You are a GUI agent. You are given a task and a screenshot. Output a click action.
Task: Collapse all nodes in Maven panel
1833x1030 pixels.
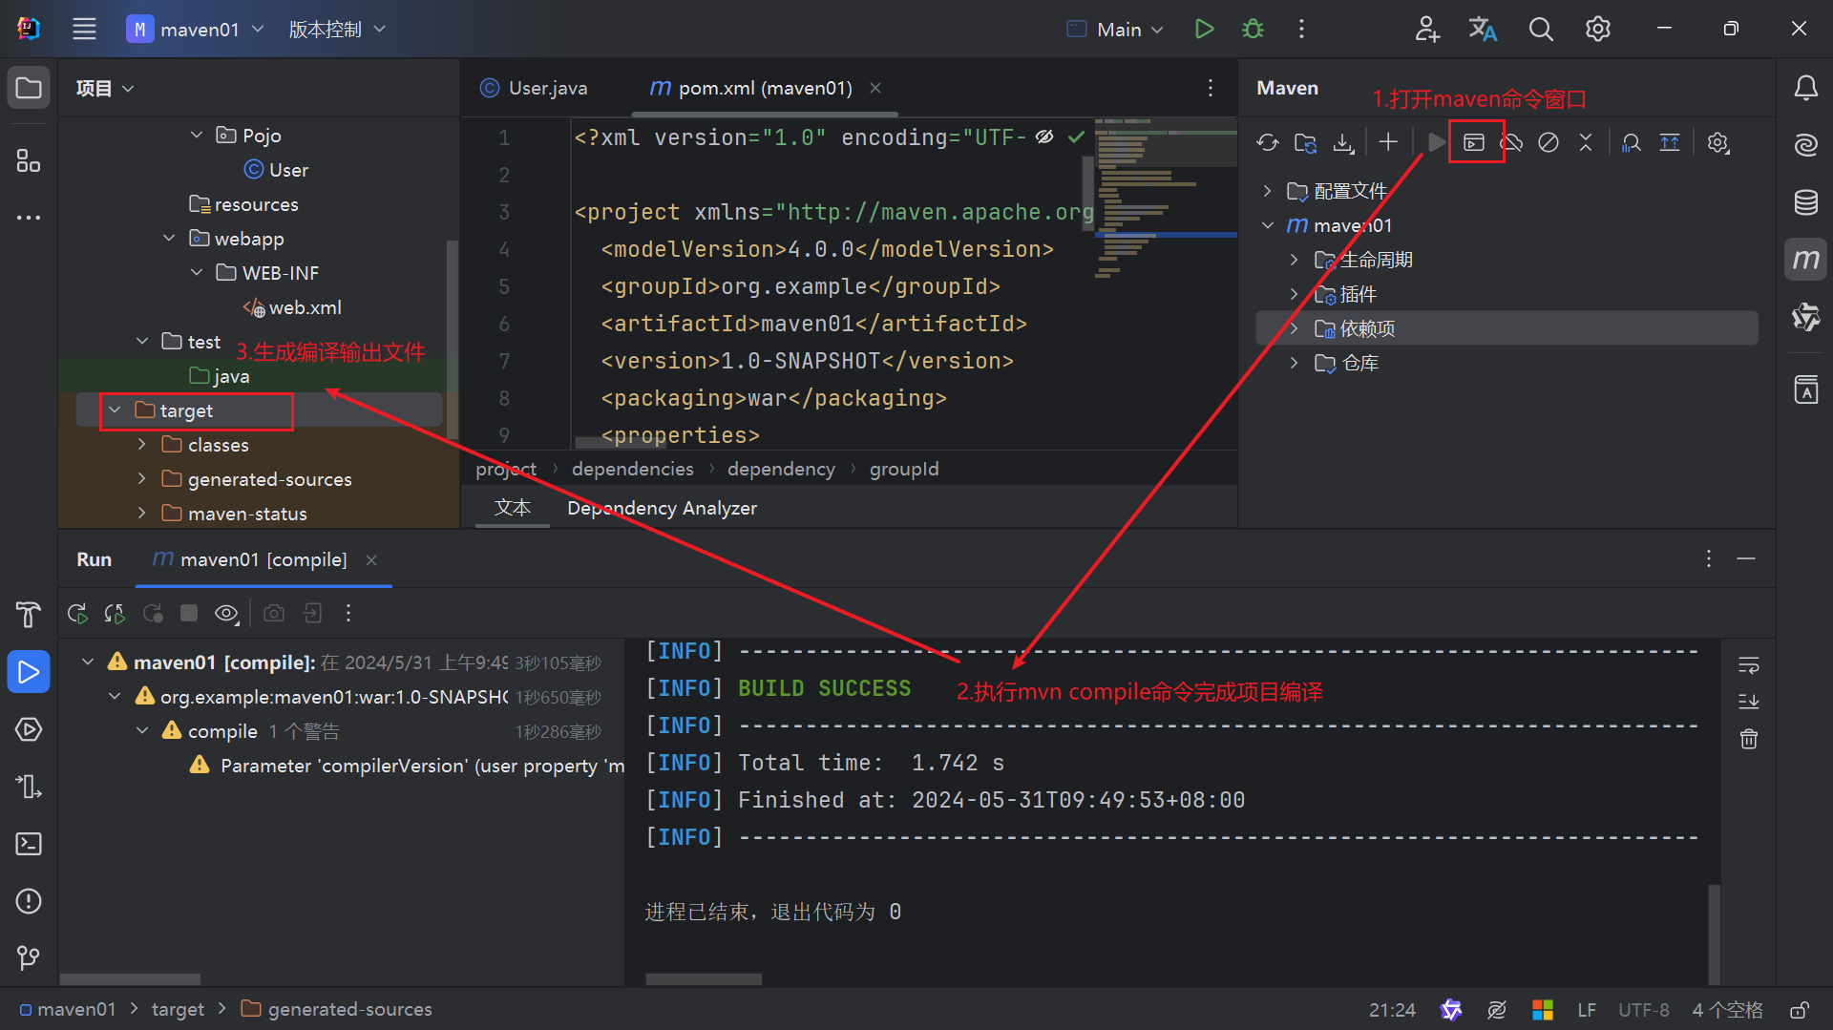1586,142
